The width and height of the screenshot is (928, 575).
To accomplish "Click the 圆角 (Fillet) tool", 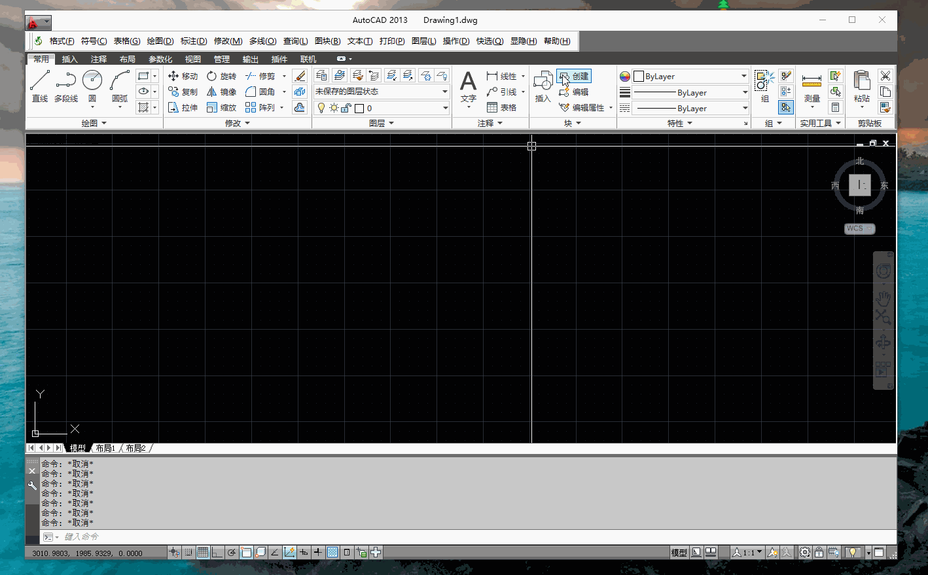I will point(260,92).
